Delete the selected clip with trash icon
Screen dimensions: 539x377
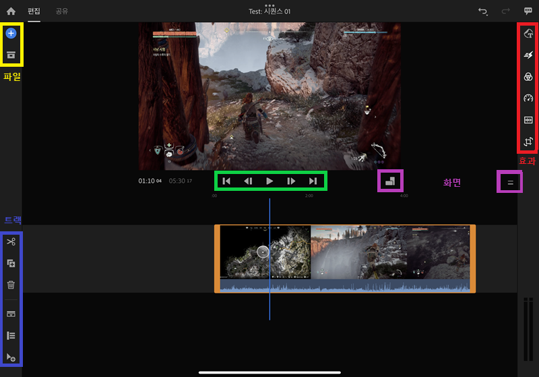(x=11, y=285)
